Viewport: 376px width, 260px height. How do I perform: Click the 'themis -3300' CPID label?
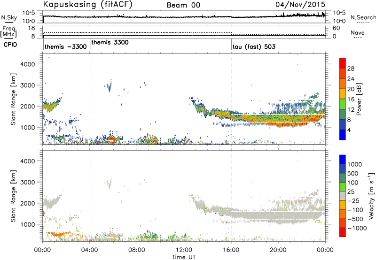pyautogui.click(x=66, y=46)
